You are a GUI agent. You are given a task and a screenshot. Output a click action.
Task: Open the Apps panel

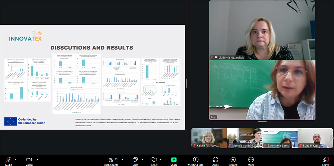click(215, 160)
